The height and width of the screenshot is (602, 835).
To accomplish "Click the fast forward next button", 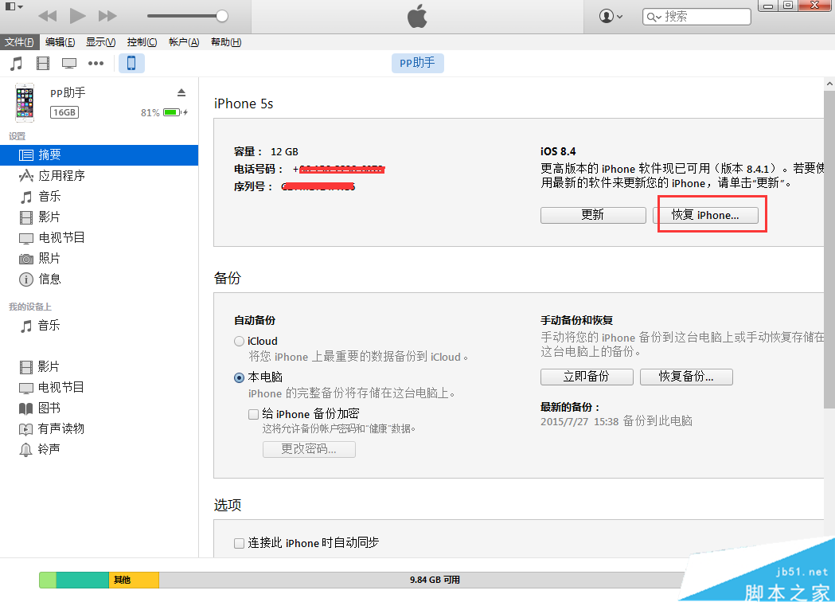I will [107, 16].
